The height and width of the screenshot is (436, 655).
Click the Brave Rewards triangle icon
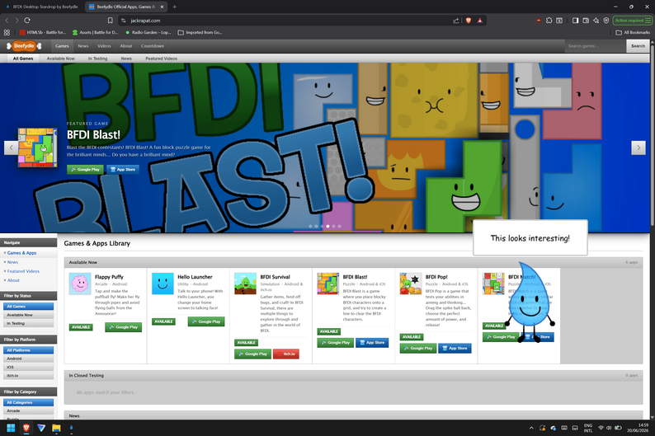(479, 21)
